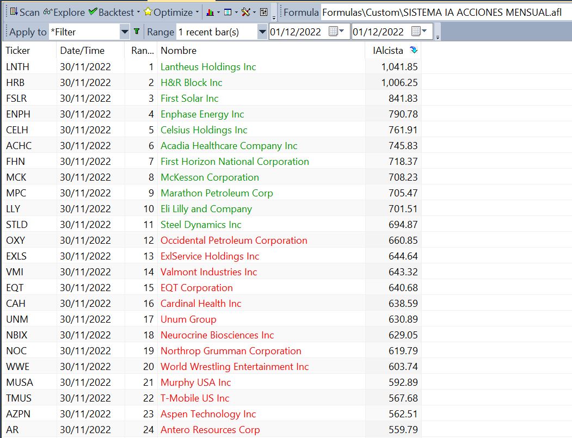Viewport: 572px width, 438px height.
Task: Open the To date calendar picker
Action: coord(419,32)
